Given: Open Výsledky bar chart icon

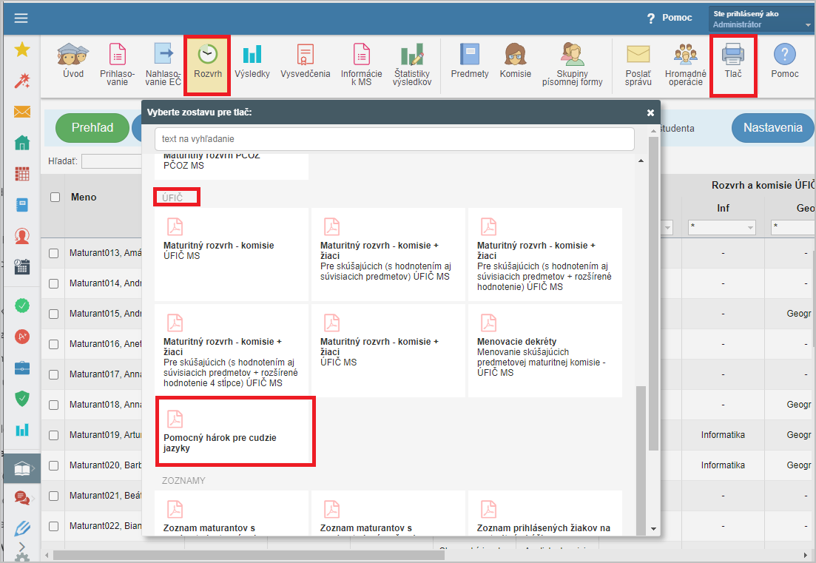Looking at the screenshot, I should 252,56.
